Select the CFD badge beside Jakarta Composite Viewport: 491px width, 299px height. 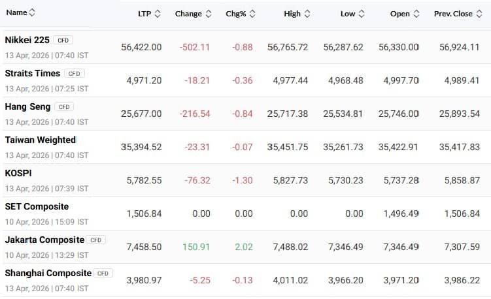pos(97,240)
